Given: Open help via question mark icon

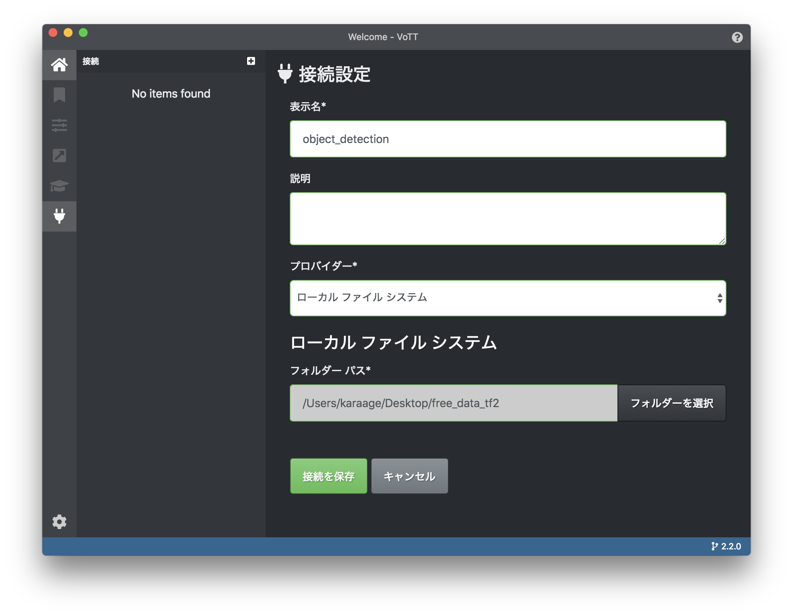Looking at the screenshot, I should pos(737,37).
